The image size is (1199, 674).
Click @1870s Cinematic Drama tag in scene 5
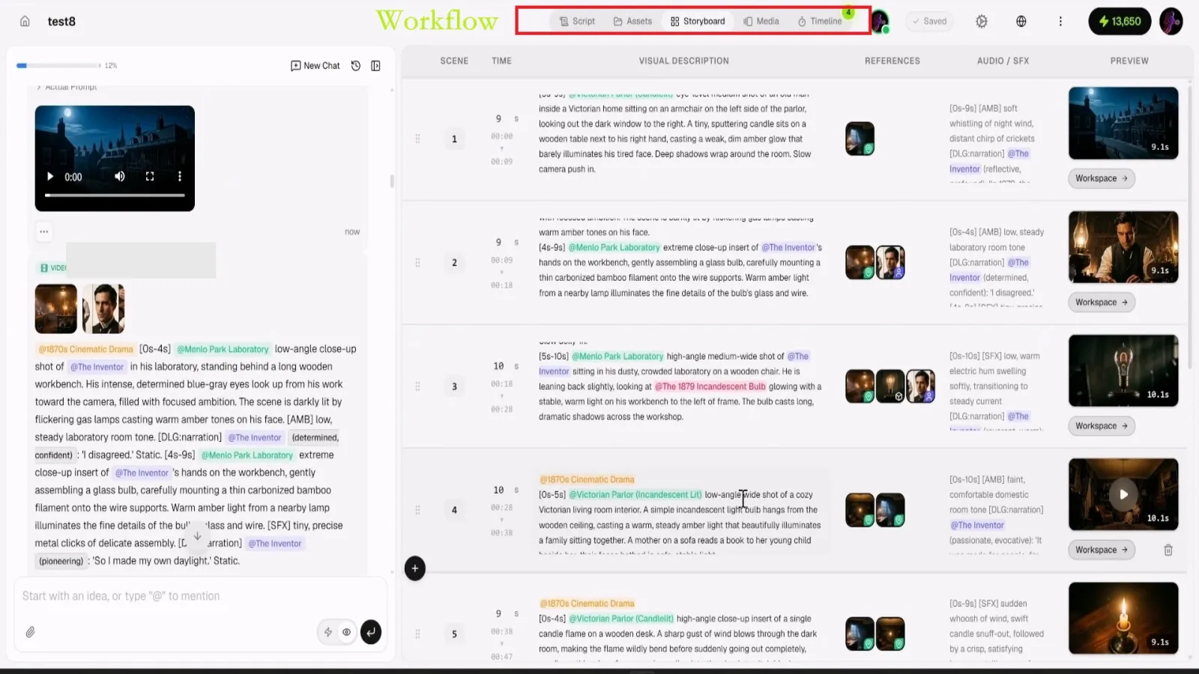pos(588,604)
